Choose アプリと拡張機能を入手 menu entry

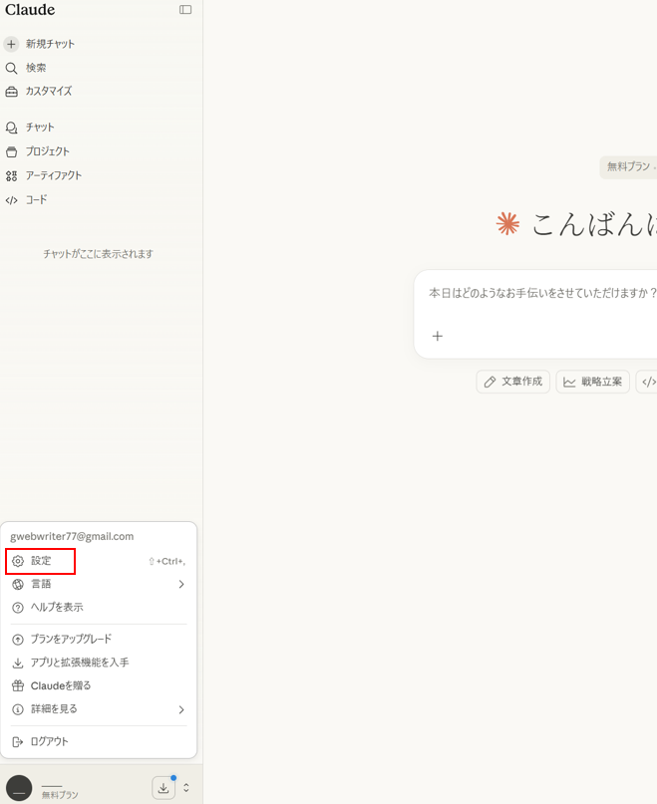coord(99,663)
